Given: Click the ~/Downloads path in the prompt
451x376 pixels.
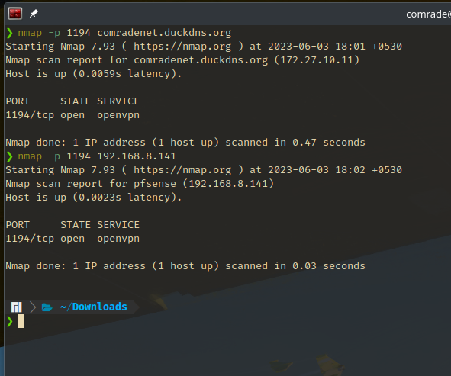Looking at the screenshot, I should point(94,307).
